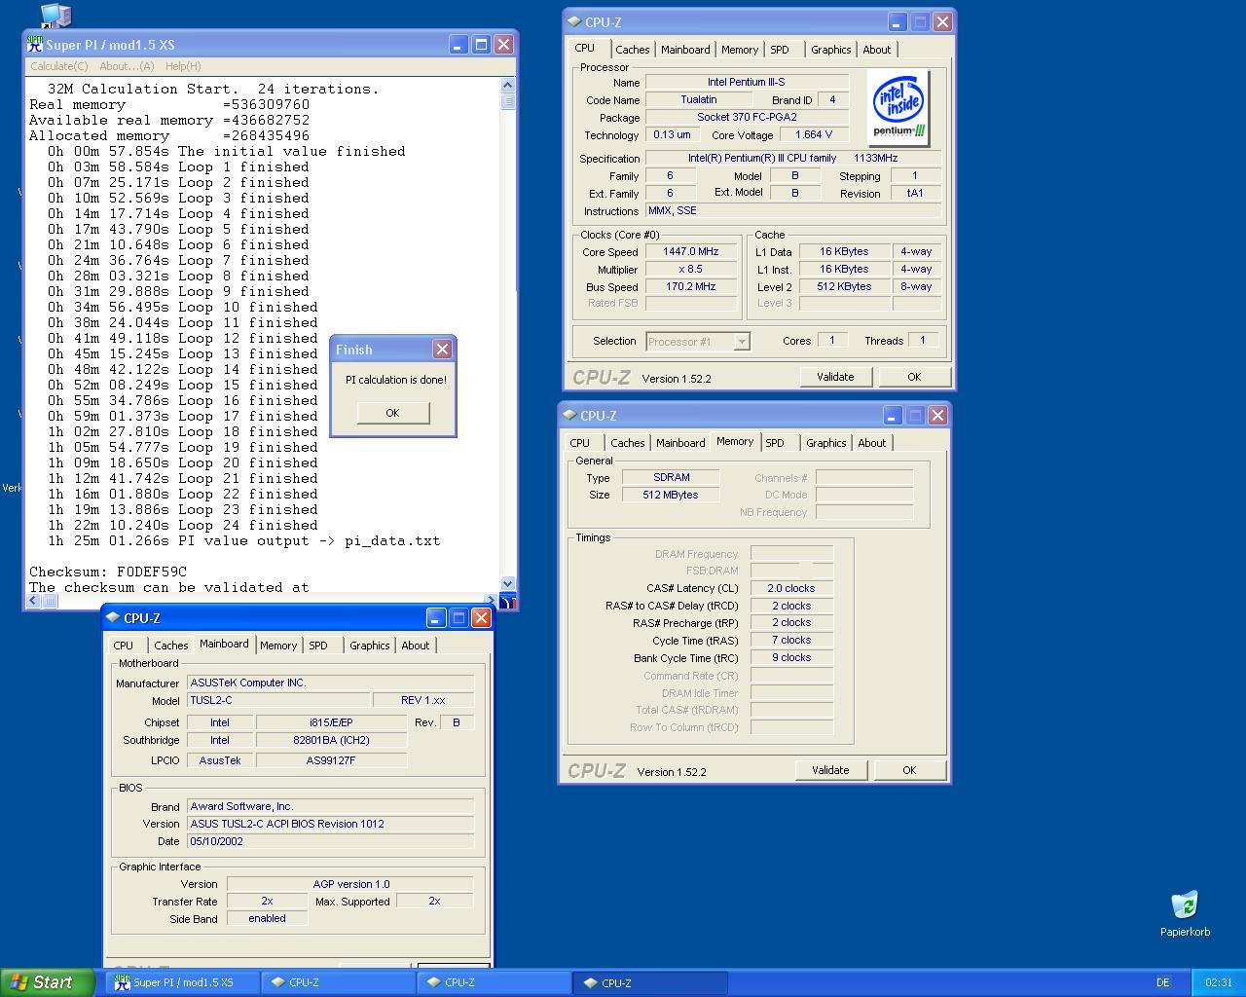This screenshot has width=1246, height=997.
Task: Open the desktop computer icon above Super PI
Action: click(55, 15)
